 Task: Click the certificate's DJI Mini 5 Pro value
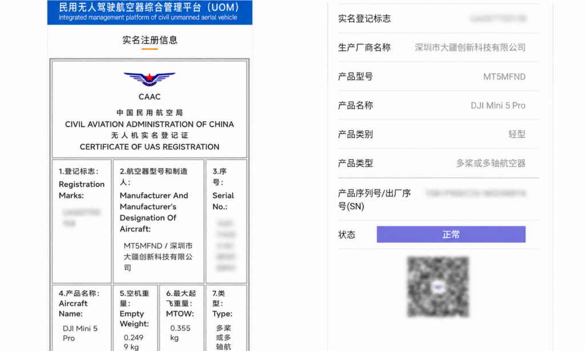point(80,333)
